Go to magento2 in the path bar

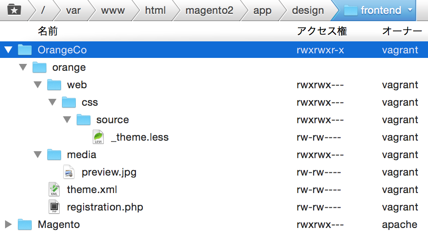(209, 11)
